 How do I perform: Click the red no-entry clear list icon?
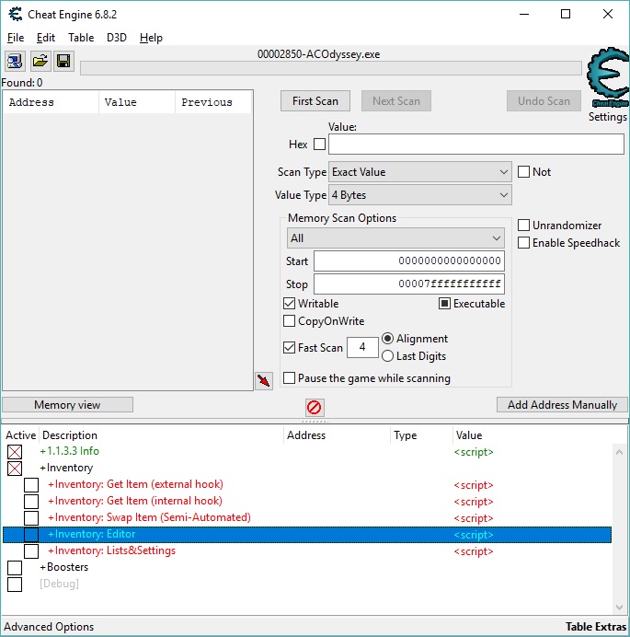coord(315,407)
